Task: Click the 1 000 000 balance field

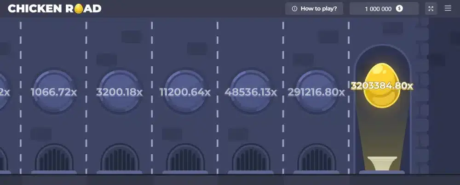Action: pyautogui.click(x=384, y=9)
